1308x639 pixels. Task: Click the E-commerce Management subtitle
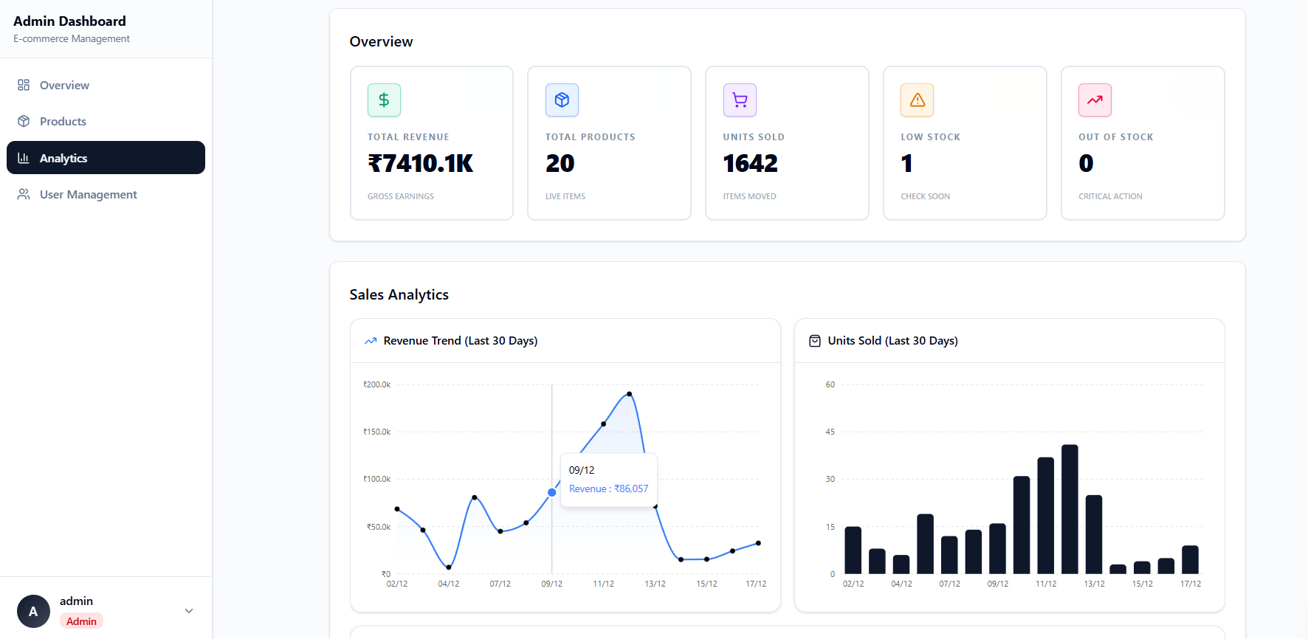pos(72,38)
